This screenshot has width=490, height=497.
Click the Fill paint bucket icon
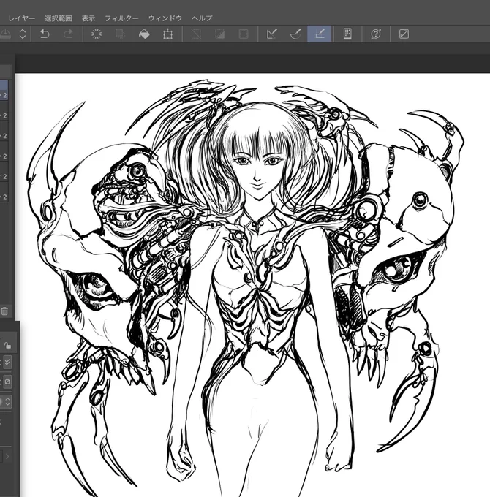[144, 34]
